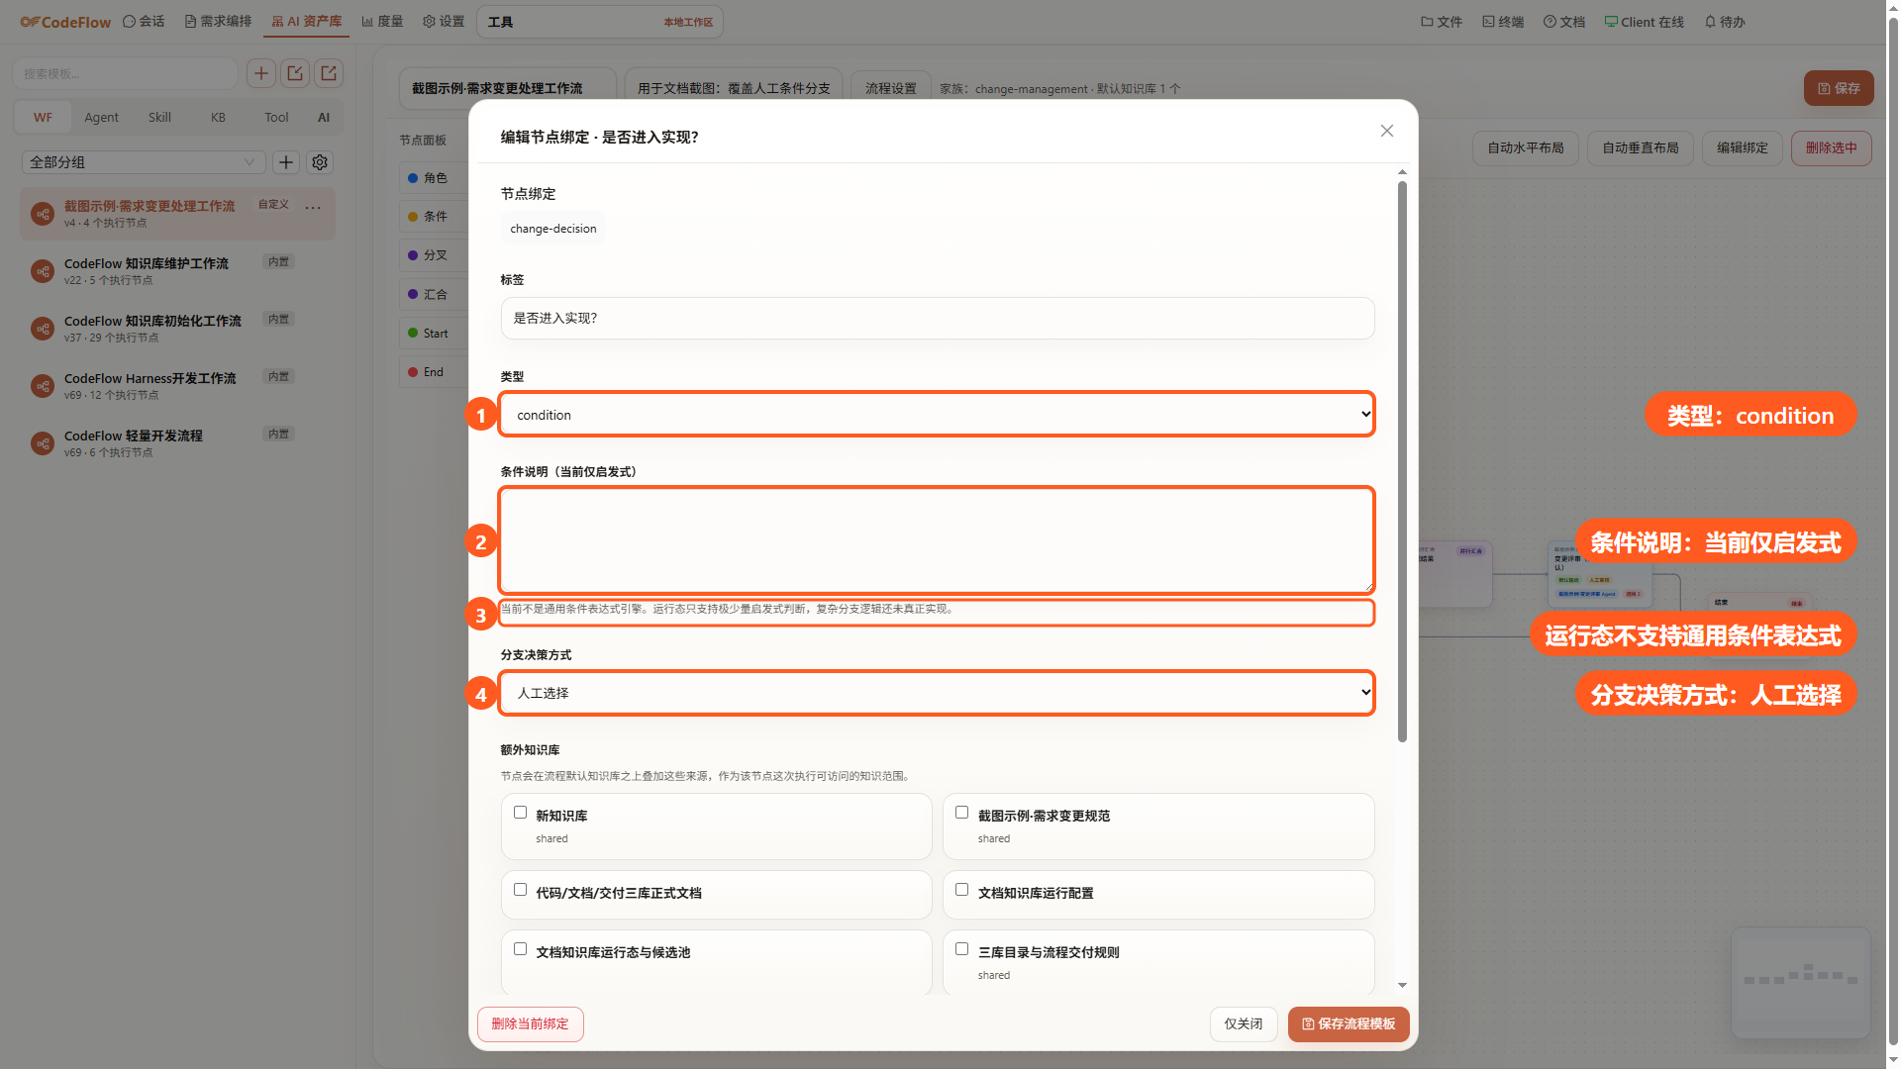
Task: Switch to the AI tab in the sidebar
Action: 324,117
